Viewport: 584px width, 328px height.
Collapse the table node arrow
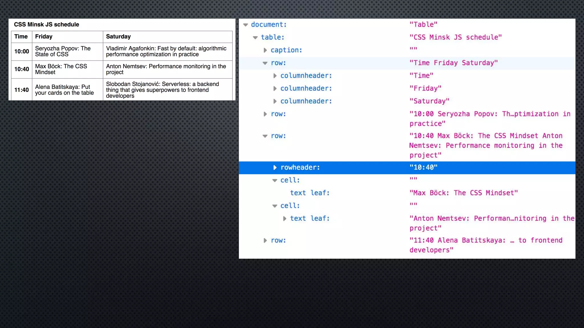tap(255, 38)
